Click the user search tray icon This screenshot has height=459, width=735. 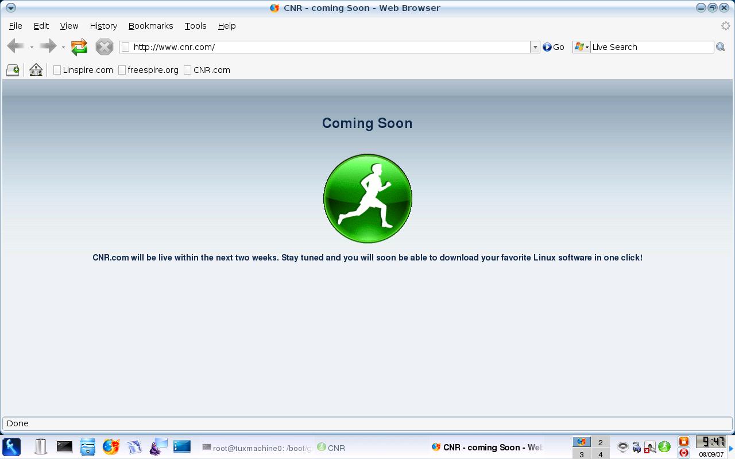[650, 447]
